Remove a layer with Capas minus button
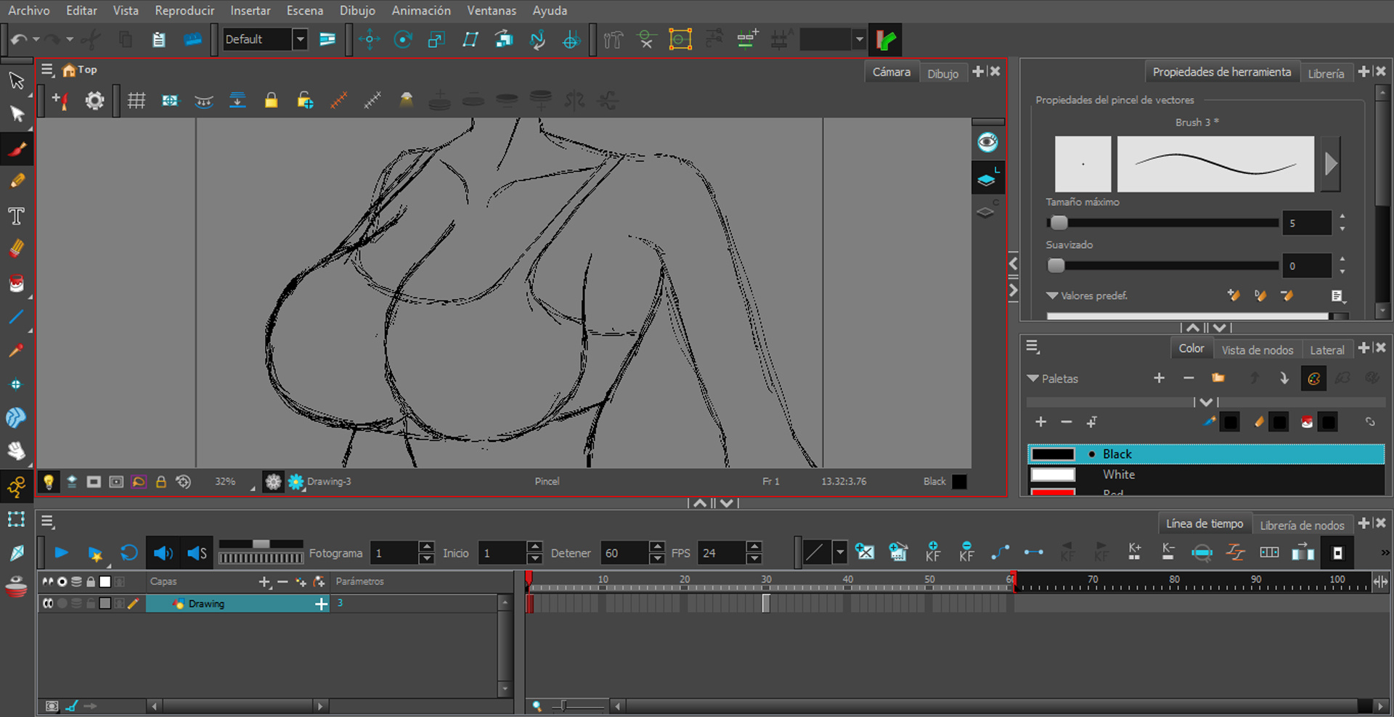Screen dimensions: 1394x717 [x=282, y=582]
